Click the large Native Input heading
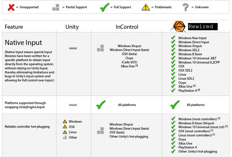 pos(23,43)
